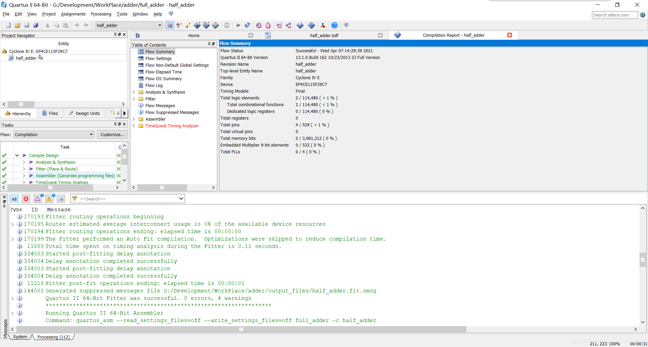Open the Processing menu

click(101, 14)
